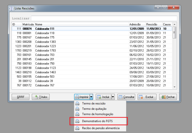The image size is (192, 133).
Task: Expand the Incluir dropdown arrow
Action: pos(113,97)
